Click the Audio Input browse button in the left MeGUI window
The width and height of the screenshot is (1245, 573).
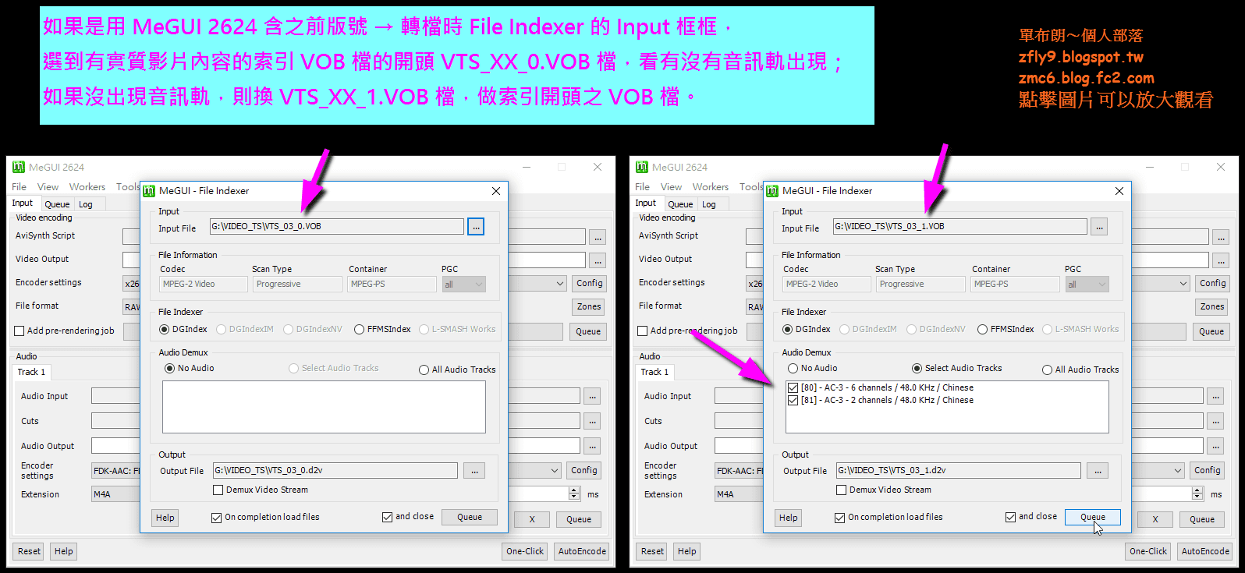click(593, 397)
